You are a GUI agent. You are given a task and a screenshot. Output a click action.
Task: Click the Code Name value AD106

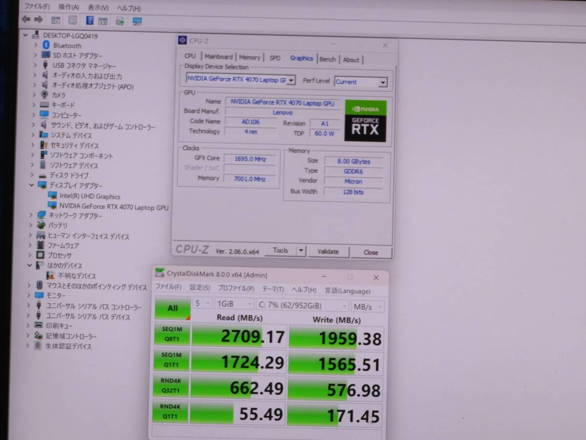pos(251,122)
